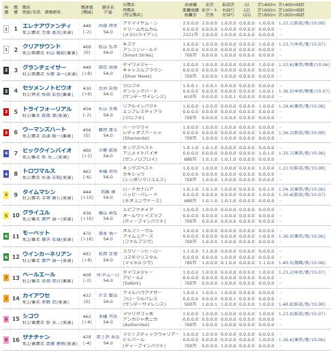
Task: Click the pink frame 8 badge for horse 15
Action: coord(6,319)
